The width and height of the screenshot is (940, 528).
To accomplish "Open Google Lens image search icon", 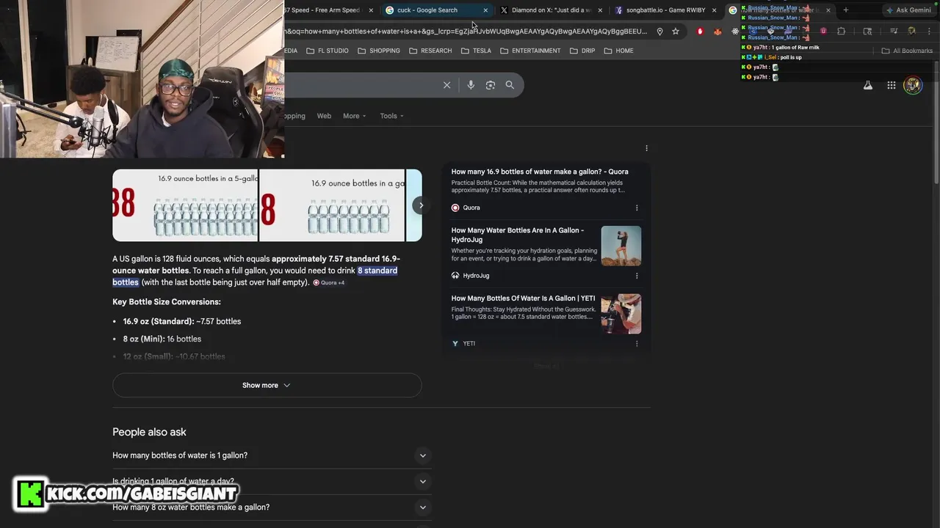I will tap(491, 85).
